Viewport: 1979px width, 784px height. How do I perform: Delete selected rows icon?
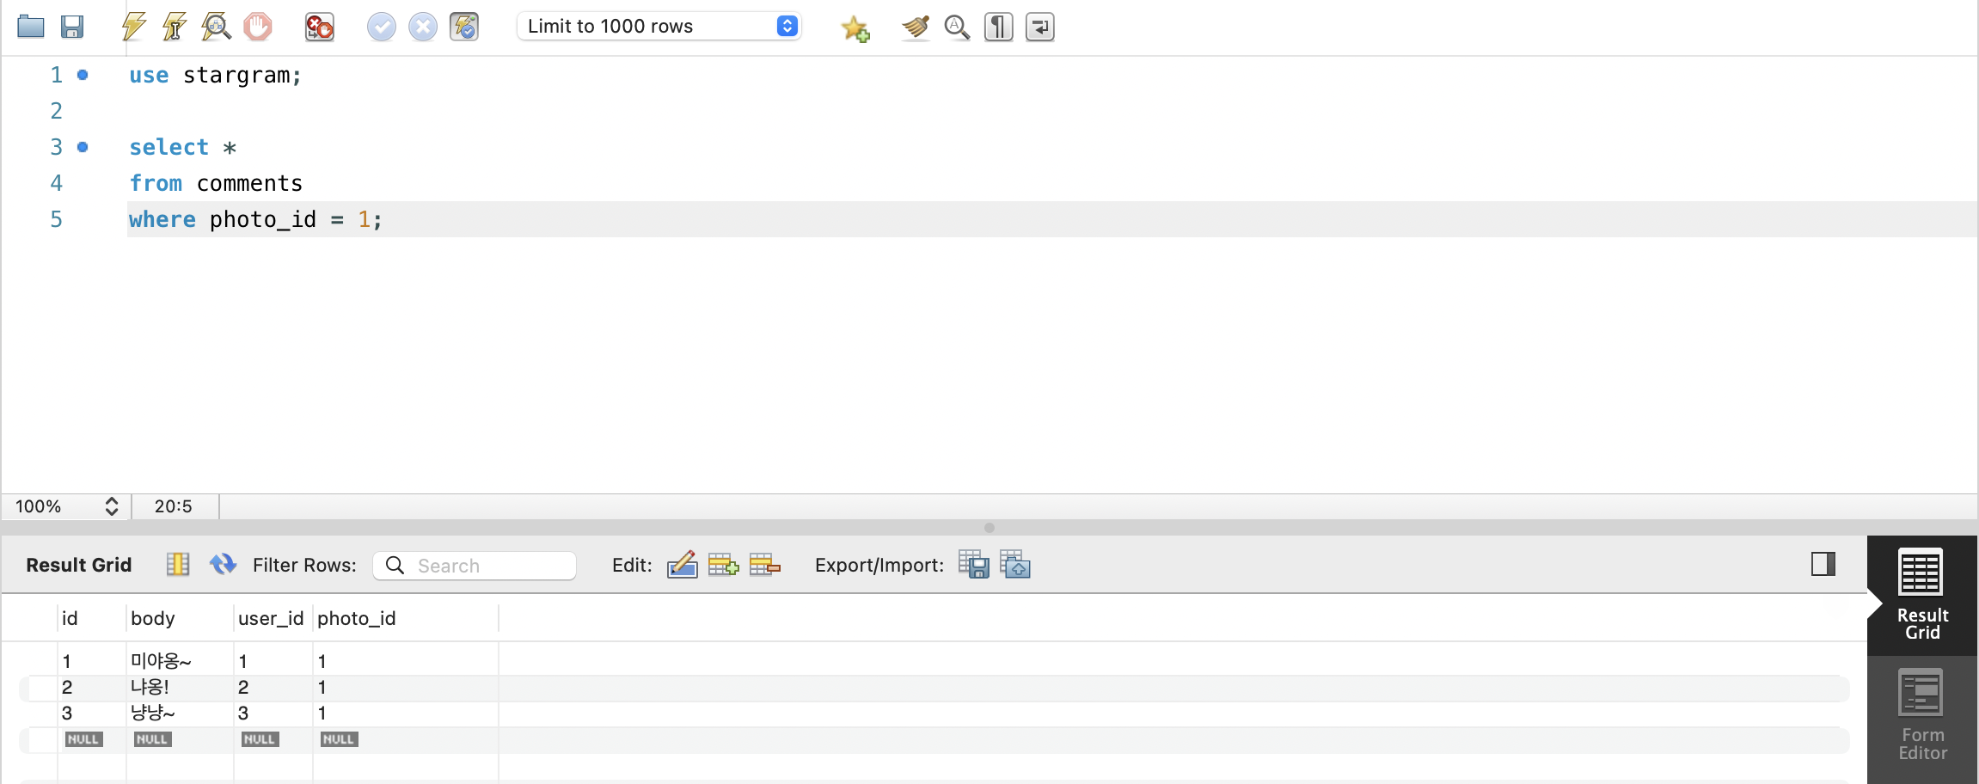coord(764,565)
